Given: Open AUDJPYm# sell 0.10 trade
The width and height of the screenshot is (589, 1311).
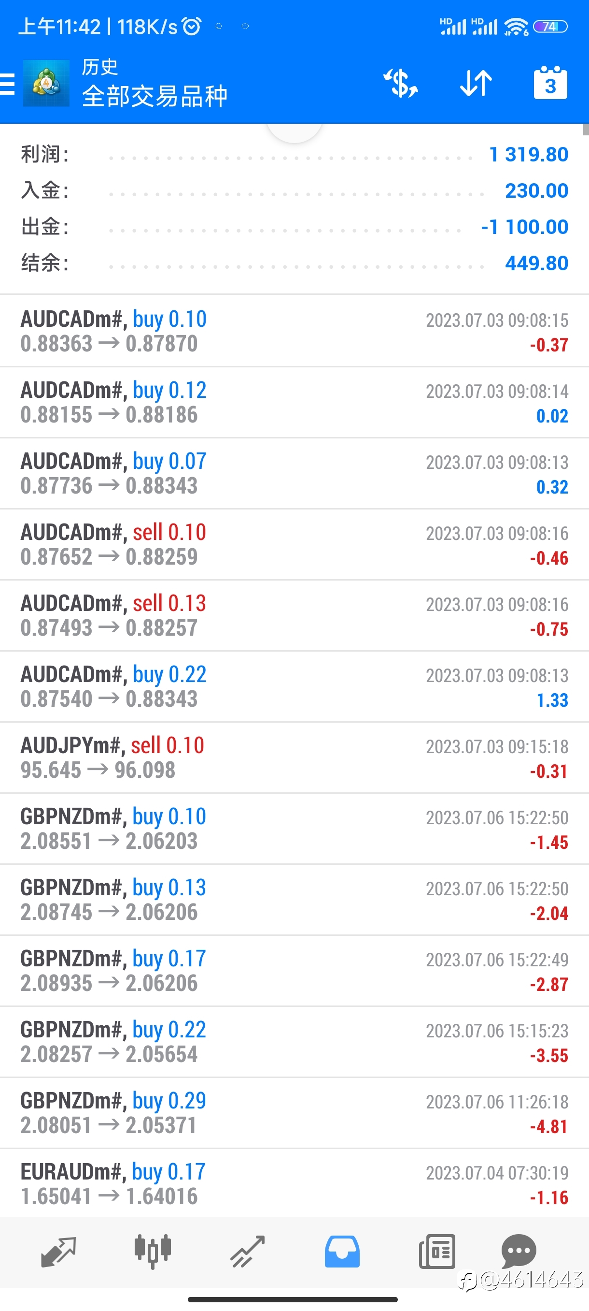Looking at the screenshot, I should 294,758.
